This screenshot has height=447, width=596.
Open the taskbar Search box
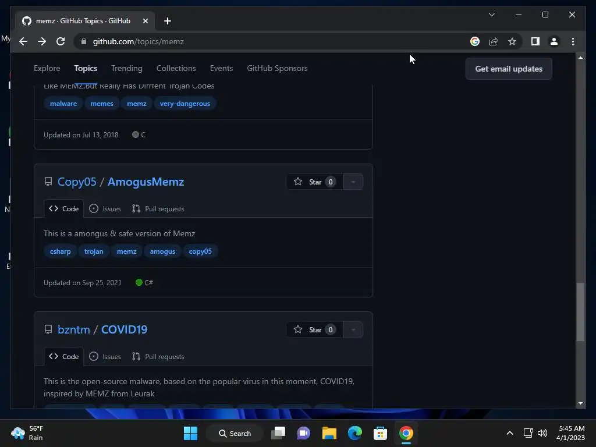[x=235, y=433]
